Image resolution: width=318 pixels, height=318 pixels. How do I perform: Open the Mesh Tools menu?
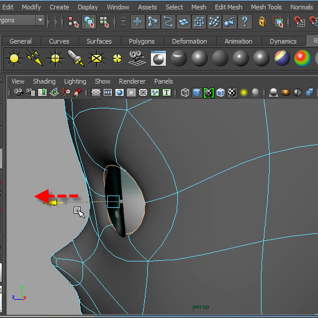click(x=266, y=7)
